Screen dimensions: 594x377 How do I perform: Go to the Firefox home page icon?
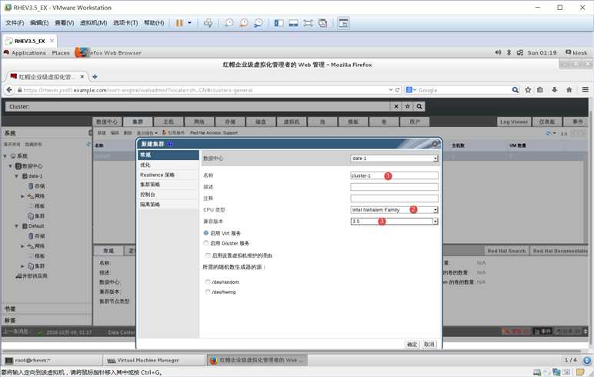[569, 90]
